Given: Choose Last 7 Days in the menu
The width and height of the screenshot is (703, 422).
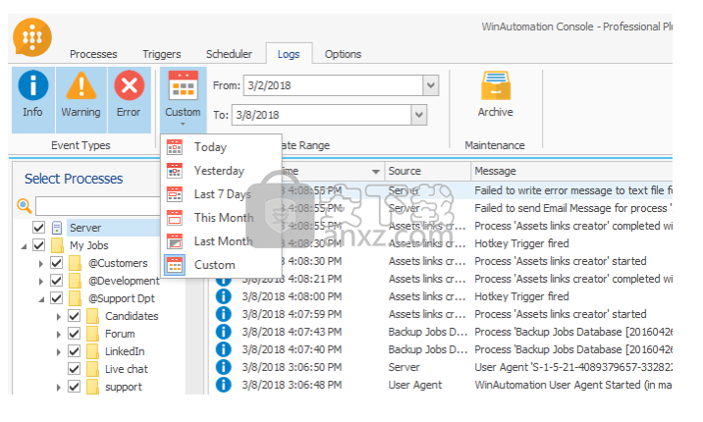Looking at the screenshot, I should pos(222,194).
